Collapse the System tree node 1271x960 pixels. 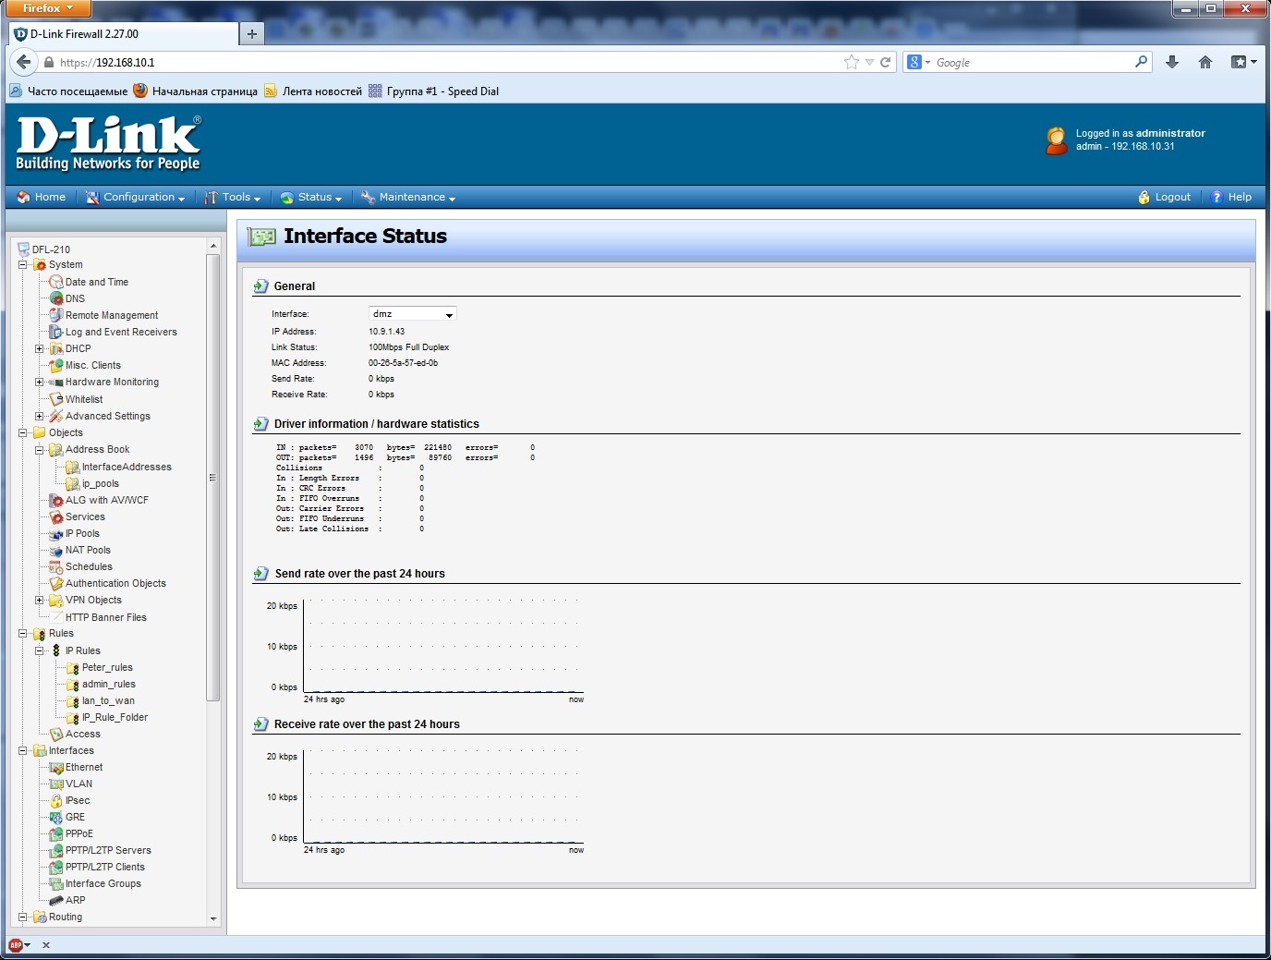(23, 264)
